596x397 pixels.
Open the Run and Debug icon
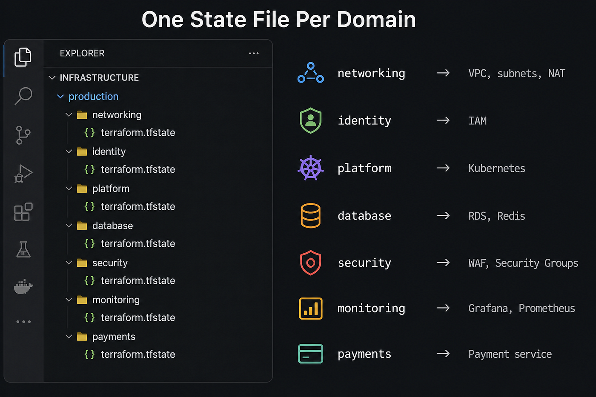23,173
